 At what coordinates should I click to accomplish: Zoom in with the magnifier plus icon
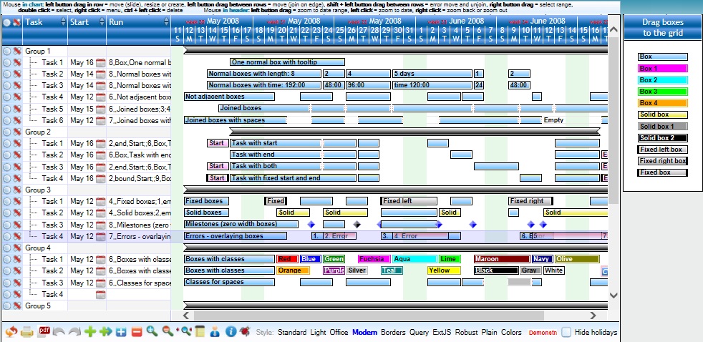(152, 332)
